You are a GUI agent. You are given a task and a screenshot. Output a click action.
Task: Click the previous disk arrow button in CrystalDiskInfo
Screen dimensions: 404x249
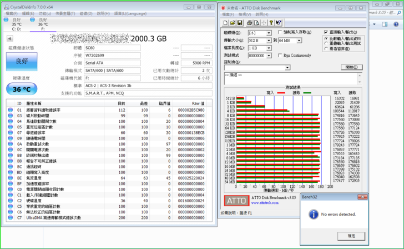[x=9, y=39]
